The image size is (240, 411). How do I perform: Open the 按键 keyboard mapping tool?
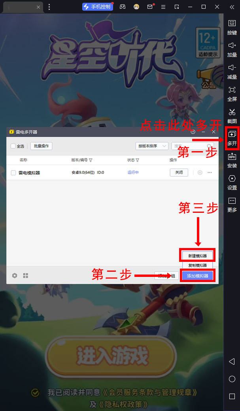point(232,27)
